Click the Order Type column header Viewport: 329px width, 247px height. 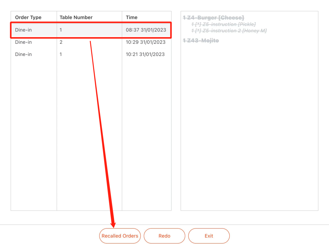coord(28,17)
